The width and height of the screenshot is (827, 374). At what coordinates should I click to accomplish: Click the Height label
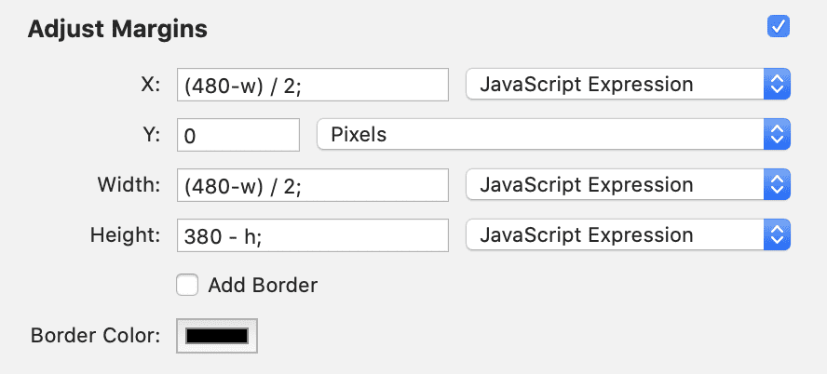pyautogui.click(x=126, y=235)
